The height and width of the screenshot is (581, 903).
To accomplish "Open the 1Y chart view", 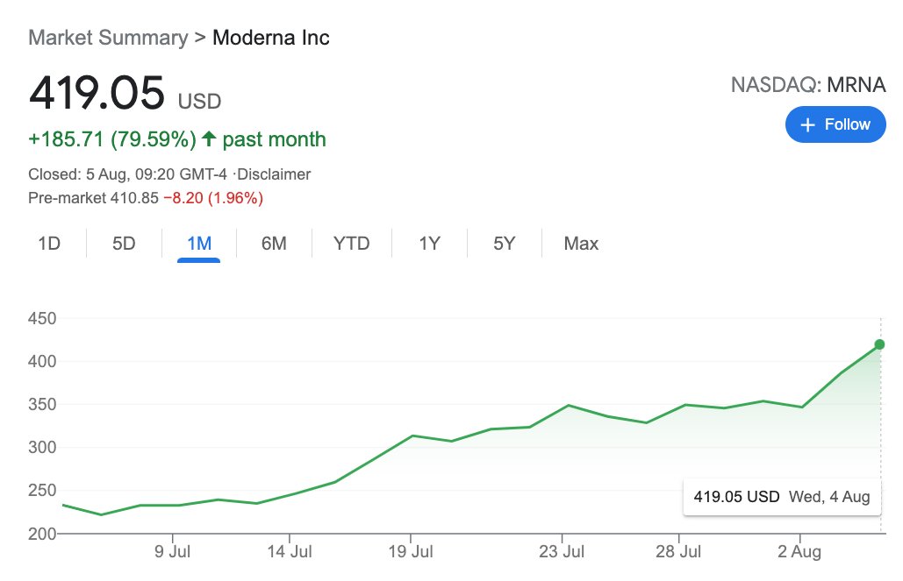I will [x=428, y=244].
